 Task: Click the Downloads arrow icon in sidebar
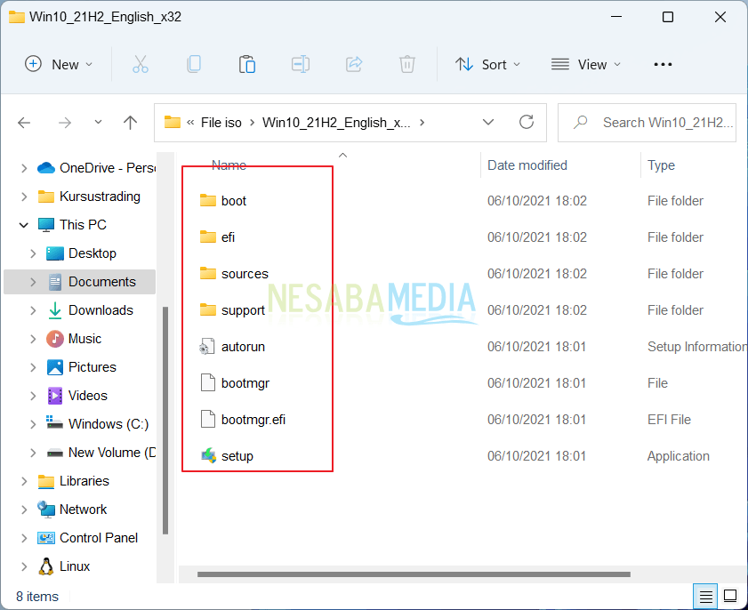pos(55,310)
